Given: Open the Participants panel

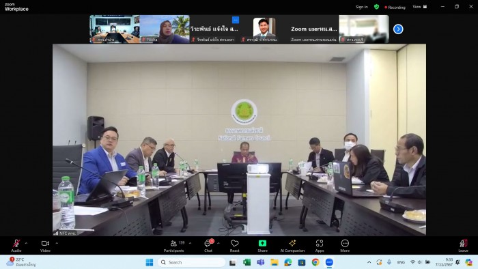Looking at the screenshot, I should click(173, 245).
